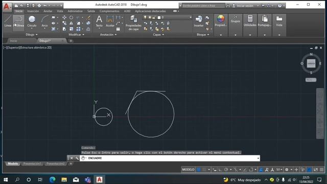
Task: Open the Administrar ribbon tab
Action: tap(75, 11)
